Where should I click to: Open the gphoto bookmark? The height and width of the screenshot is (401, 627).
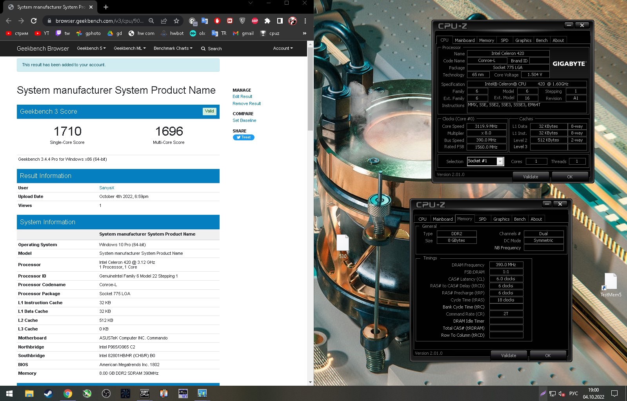coord(89,33)
